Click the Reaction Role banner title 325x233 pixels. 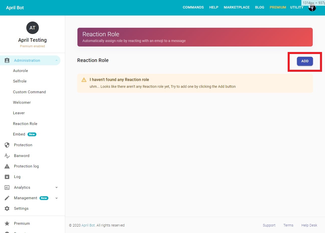[x=101, y=34]
